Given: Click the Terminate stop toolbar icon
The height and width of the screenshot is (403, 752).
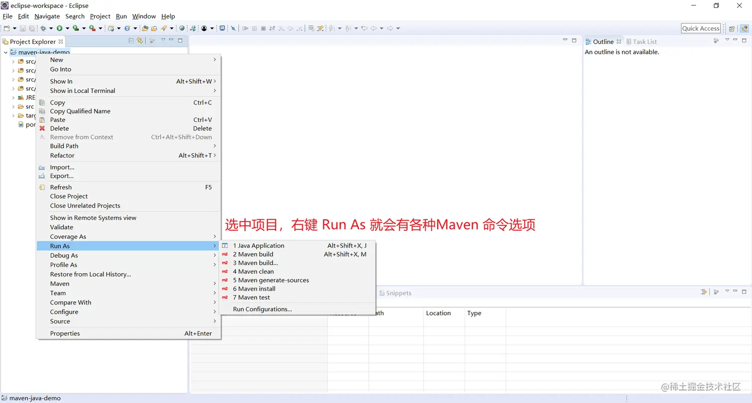Looking at the screenshot, I should 263,28.
